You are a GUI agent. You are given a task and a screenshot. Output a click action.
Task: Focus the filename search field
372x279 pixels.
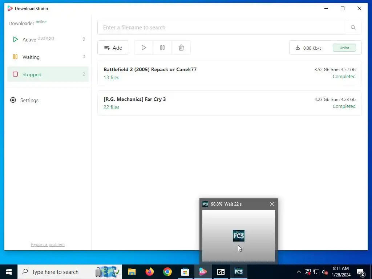tap(221, 27)
